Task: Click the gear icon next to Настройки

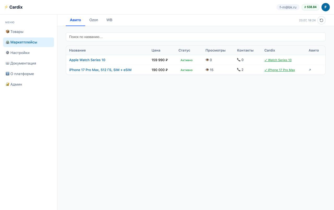Action: coord(8,53)
